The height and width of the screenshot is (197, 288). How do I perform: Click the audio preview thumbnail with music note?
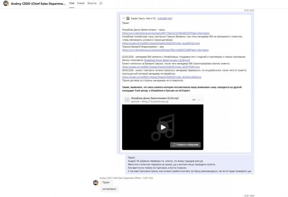point(163,127)
